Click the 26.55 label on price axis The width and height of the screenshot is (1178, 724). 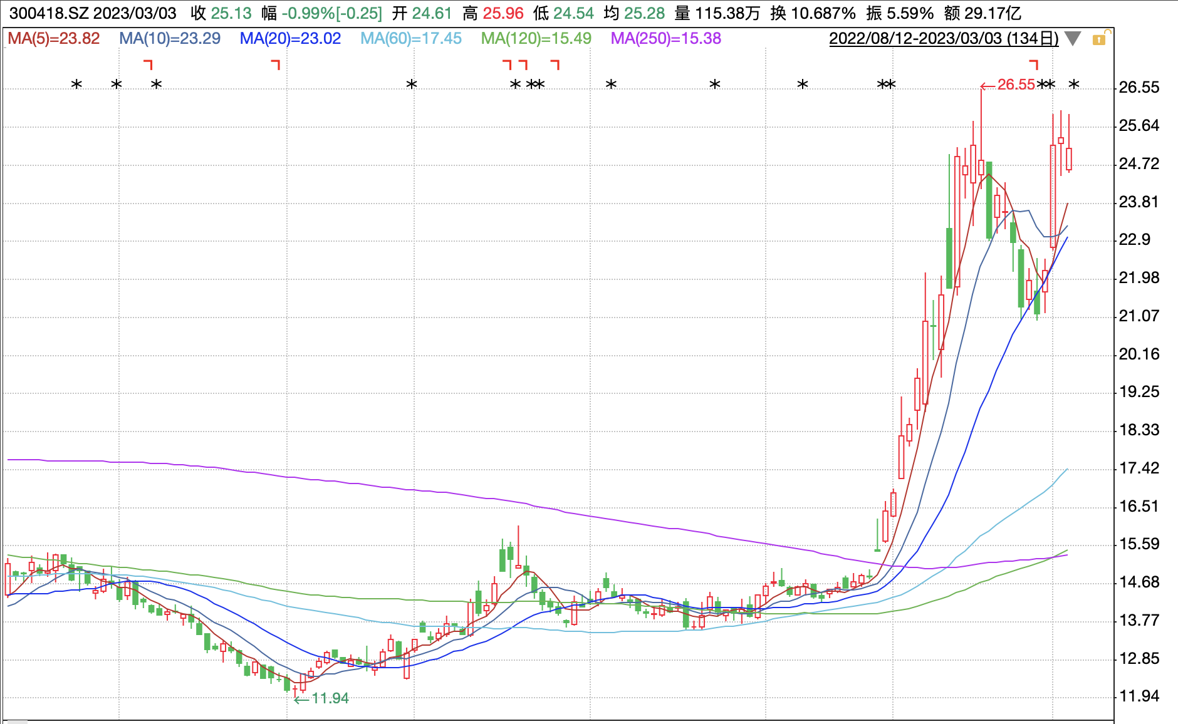(x=1139, y=88)
